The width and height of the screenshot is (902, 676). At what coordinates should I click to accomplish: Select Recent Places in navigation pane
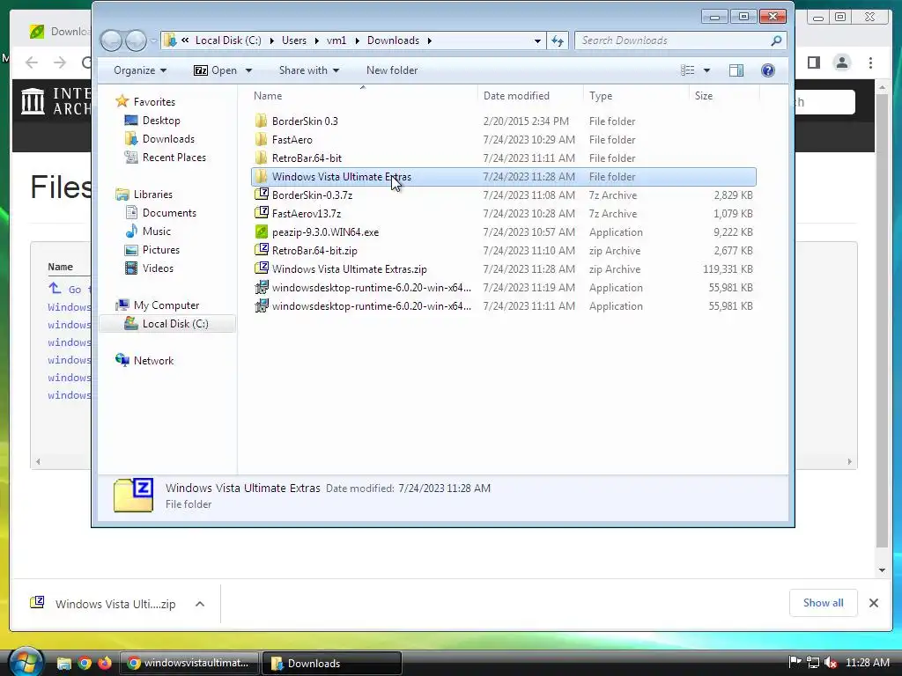166,157
